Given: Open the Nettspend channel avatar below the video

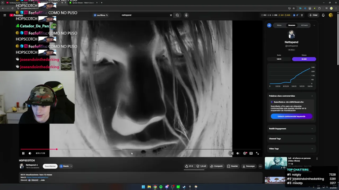Looking at the screenshot, I should click(x=21, y=166).
